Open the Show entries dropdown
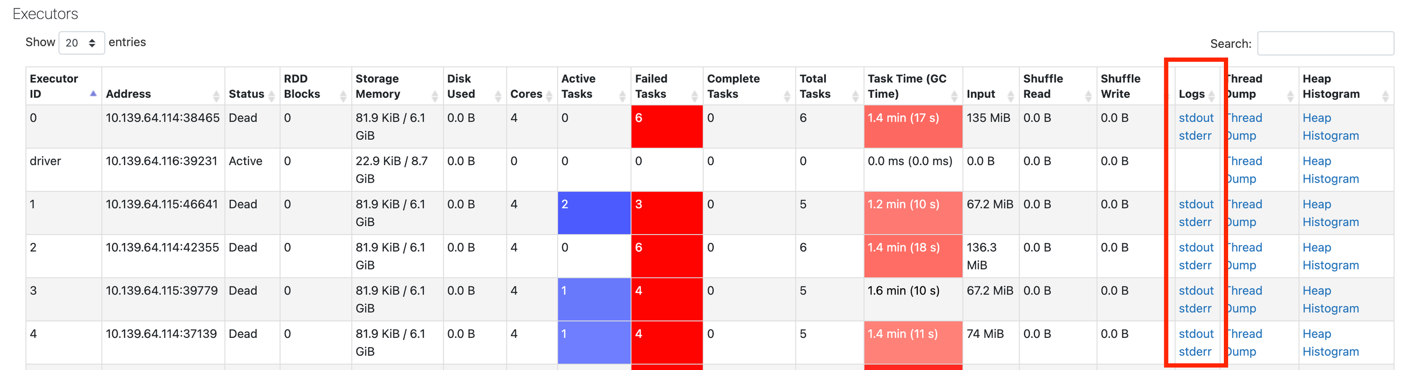 point(81,42)
